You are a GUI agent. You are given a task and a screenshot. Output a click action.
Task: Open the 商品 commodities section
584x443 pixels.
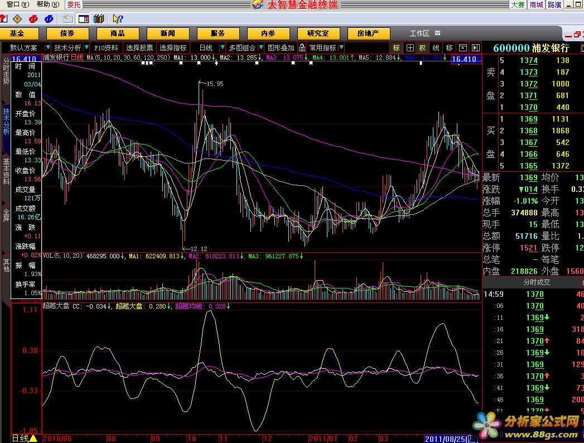click(118, 33)
